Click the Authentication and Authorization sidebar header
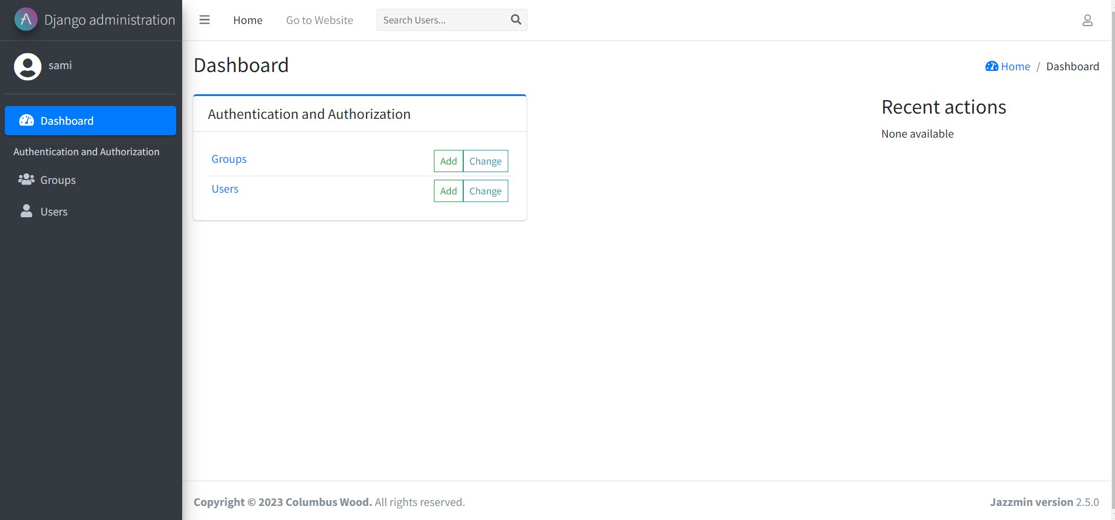 coord(86,152)
